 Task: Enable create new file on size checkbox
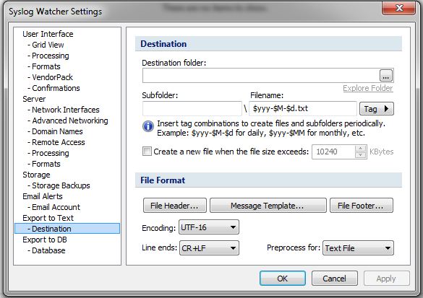(x=147, y=152)
